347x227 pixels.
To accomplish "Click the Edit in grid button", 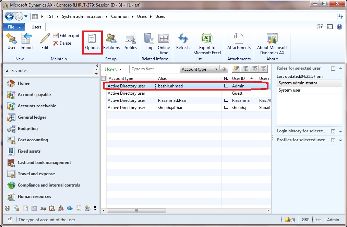I will [x=66, y=36].
